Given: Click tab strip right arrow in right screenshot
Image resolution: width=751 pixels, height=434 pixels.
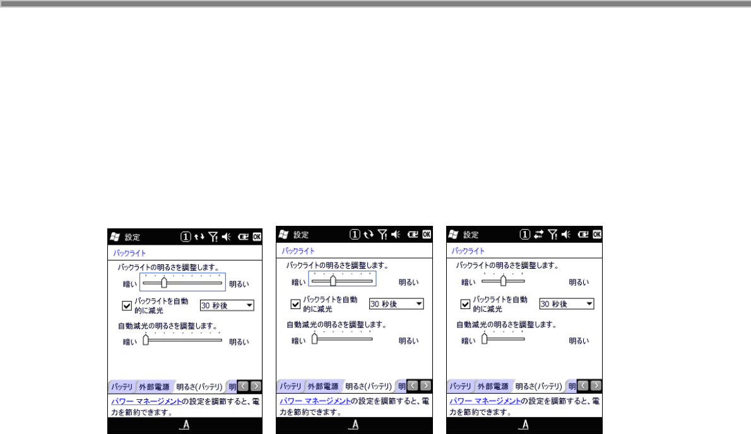Looking at the screenshot, I should point(595,385).
